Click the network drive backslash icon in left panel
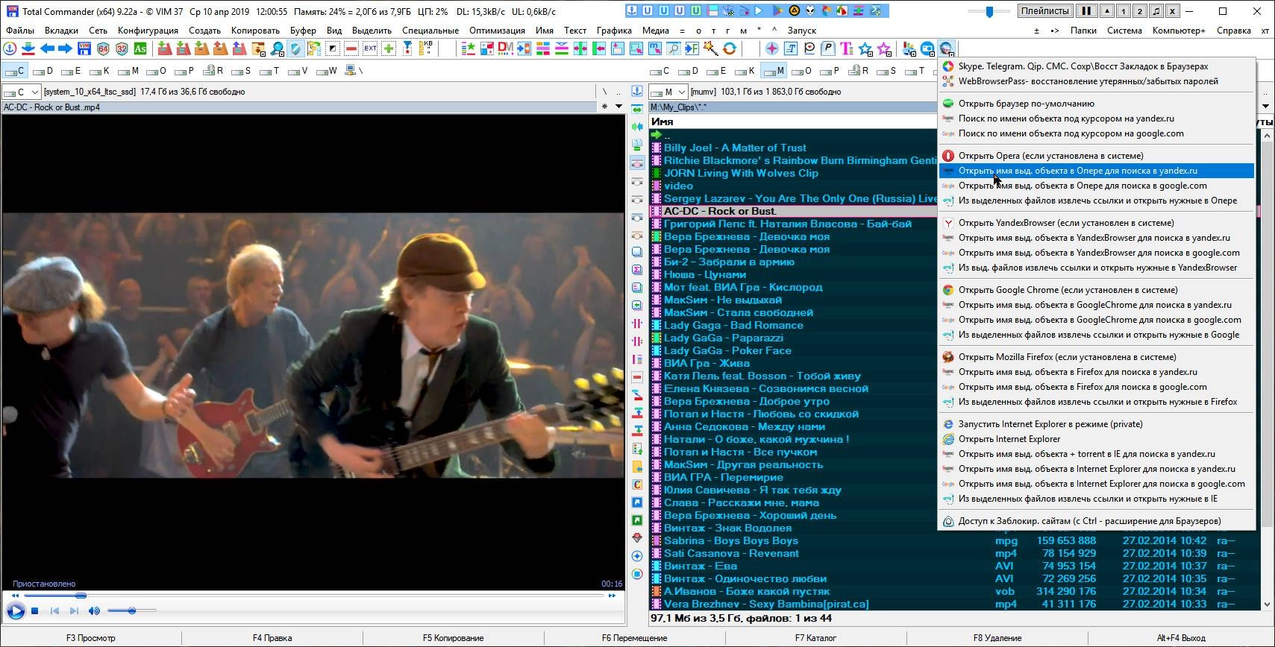The image size is (1275, 647). (354, 71)
